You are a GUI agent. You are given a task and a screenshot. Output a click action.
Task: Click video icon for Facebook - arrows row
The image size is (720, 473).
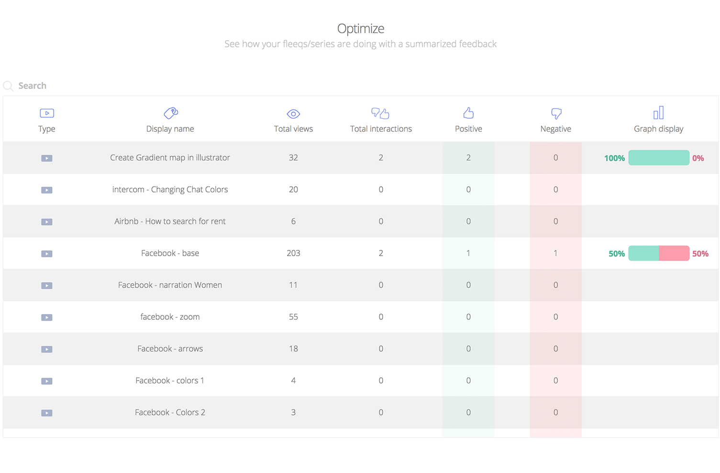[x=47, y=349]
